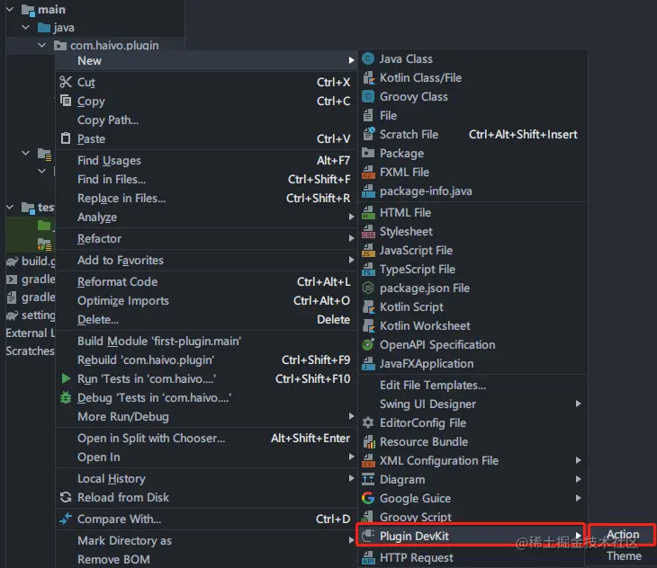The height and width of the screenshot is (568, 657).
Task: Choose Rebuild 'com.haivo.plugin' entry
Action: pyautogui.click(x=206, y=359)
